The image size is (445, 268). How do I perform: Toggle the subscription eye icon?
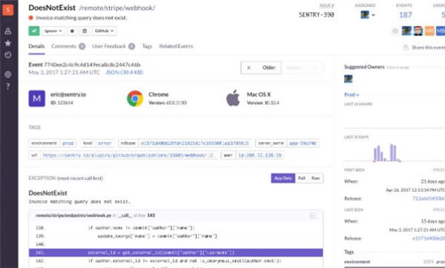(x=395, y=31)
